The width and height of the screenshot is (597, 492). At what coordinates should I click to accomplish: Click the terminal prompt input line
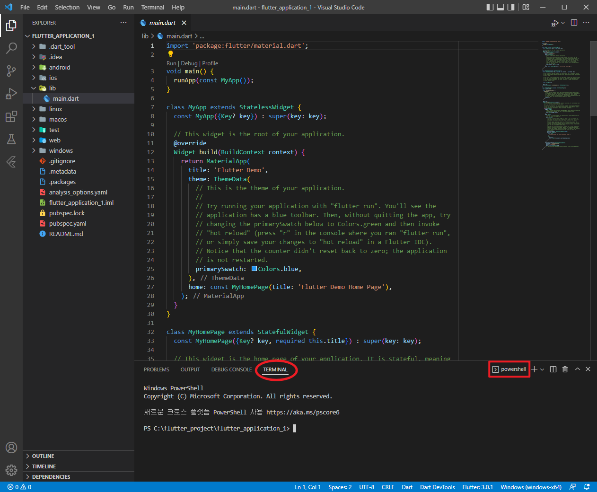point(220,428)
